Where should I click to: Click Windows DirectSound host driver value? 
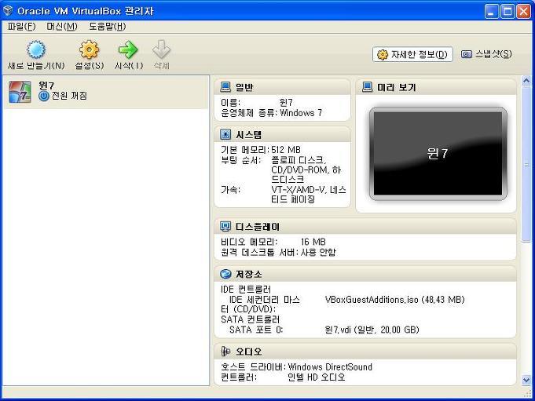click(x=330, y=367)
